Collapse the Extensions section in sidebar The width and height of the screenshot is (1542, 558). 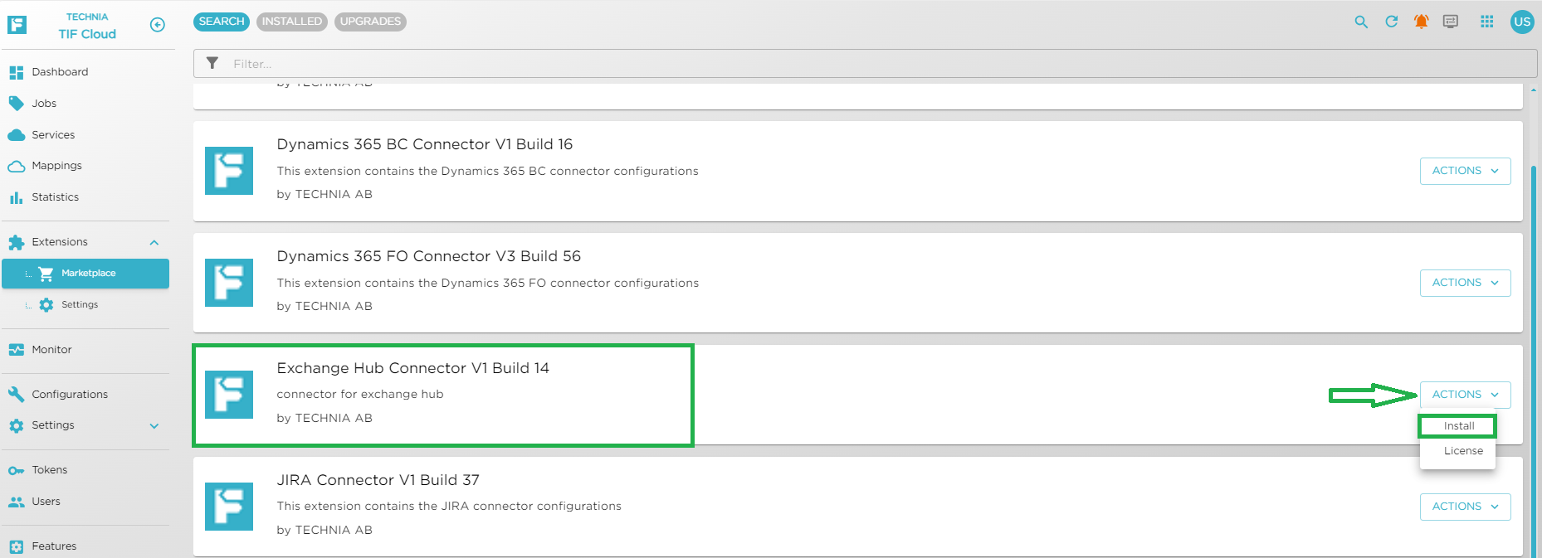click(154, 242)
